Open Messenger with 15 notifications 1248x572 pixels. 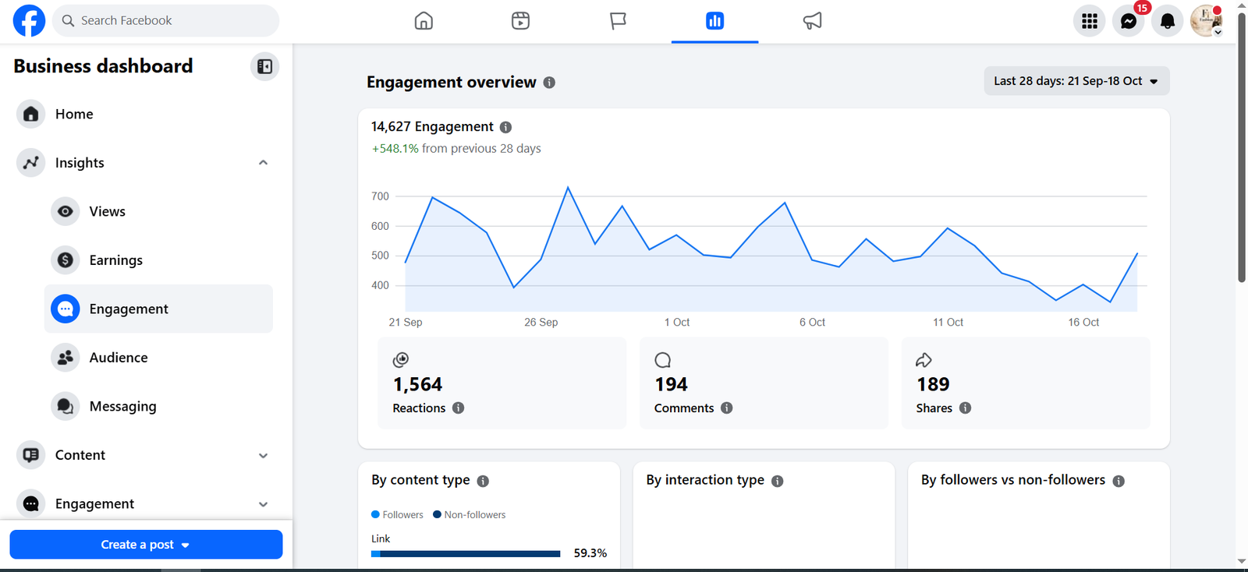click(x=1129, y=21)
